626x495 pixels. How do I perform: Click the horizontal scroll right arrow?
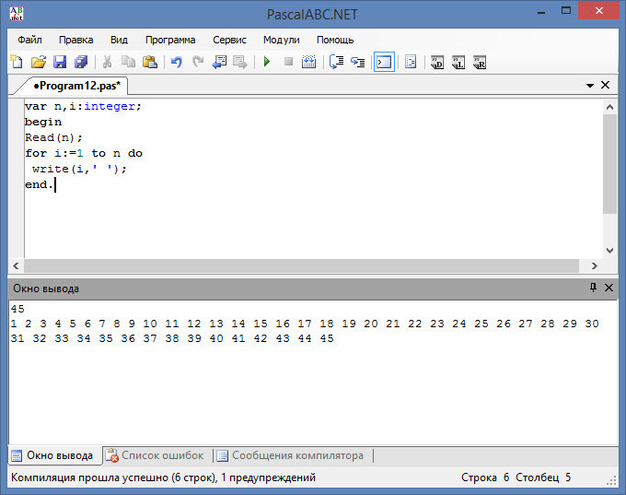595,265
